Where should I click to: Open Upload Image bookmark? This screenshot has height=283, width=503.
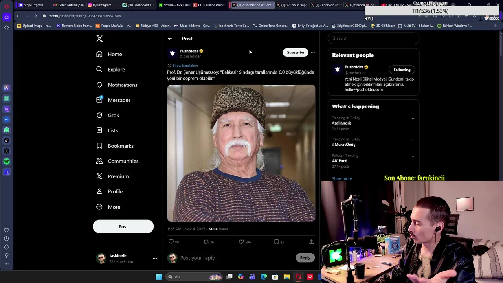tap(34, 26)
